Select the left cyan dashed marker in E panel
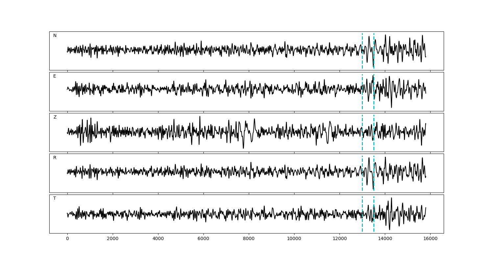493x262 pixels. pyautogui.click(x=362, y=102)
